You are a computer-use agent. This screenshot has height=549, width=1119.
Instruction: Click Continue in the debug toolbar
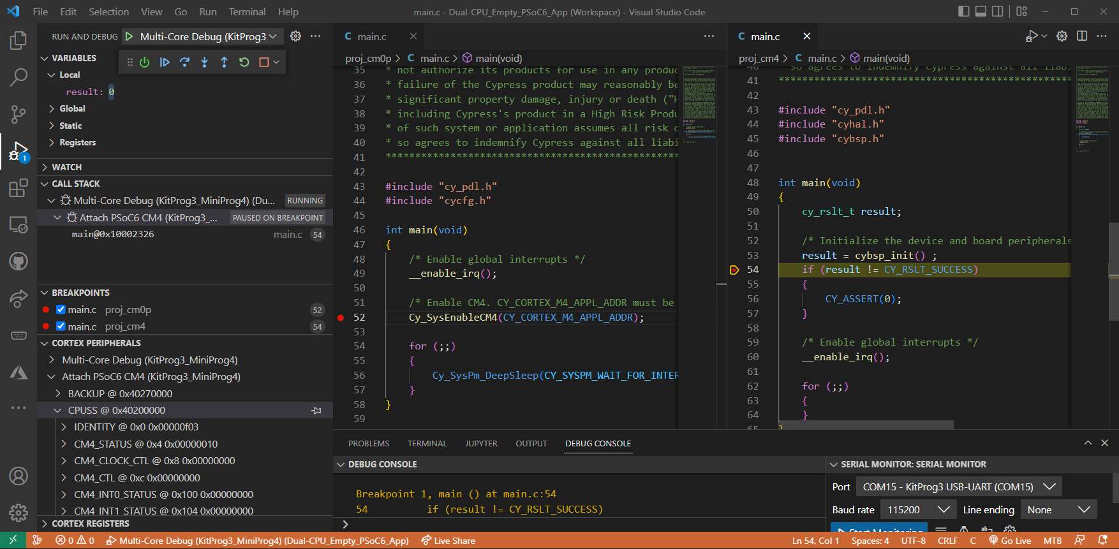165,62
